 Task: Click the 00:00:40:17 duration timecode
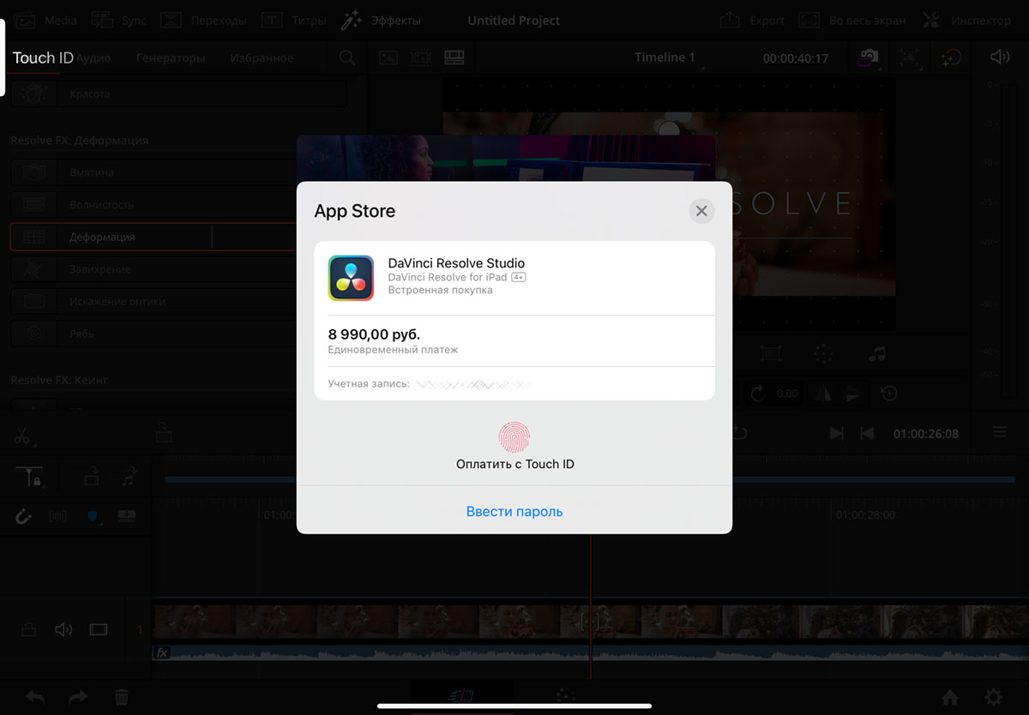796,58
